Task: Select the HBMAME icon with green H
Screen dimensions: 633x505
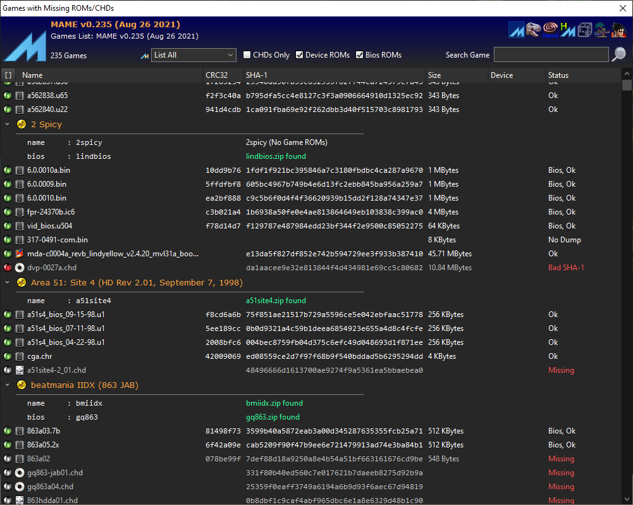Action: (567, 30)
